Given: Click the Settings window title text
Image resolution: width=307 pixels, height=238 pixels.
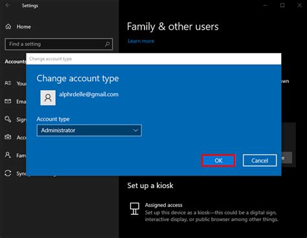Looking at the screenshot, I should point(30,5).
